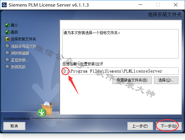Click the green checkmark icon beside 简介

pyautogui.click(x=7, y=25)
